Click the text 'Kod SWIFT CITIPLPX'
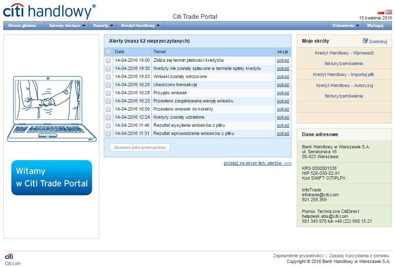Viewport: 394px width, 267px height. coord(324,178)
